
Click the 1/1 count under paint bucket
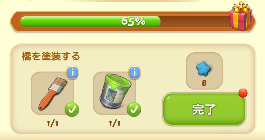[115, 124]
